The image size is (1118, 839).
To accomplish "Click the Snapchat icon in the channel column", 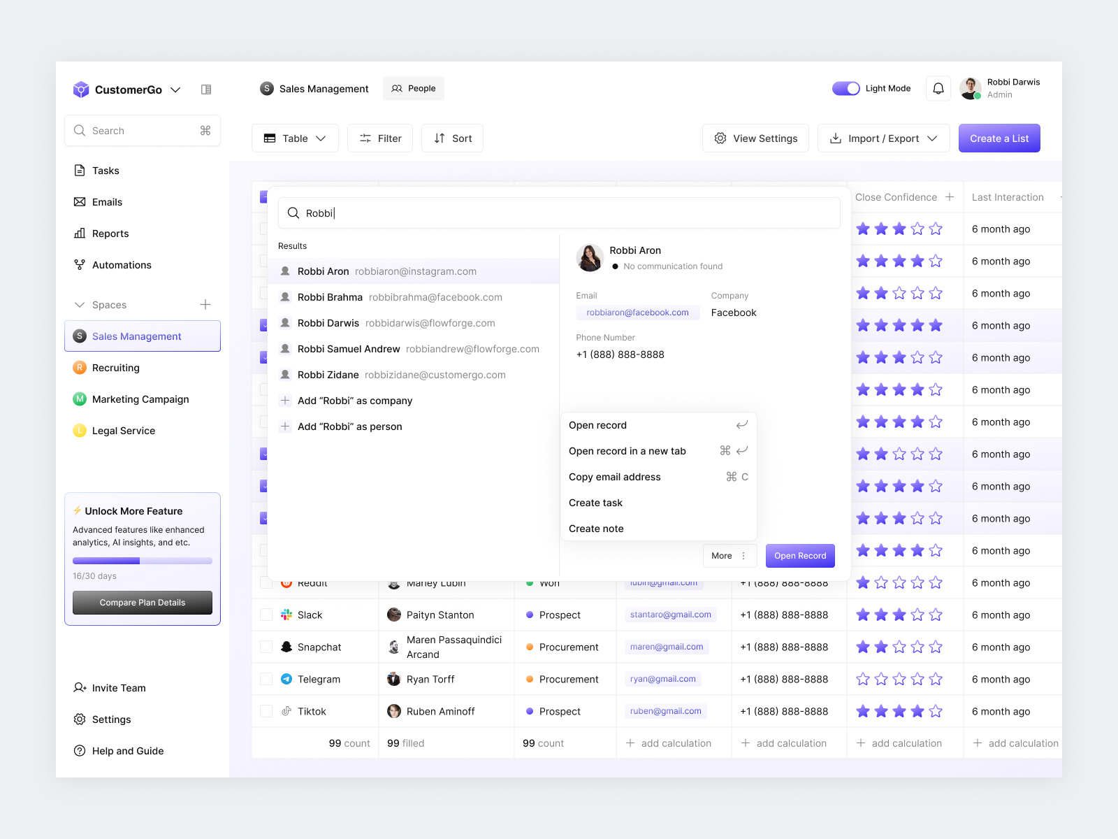I will click(286, 647).
